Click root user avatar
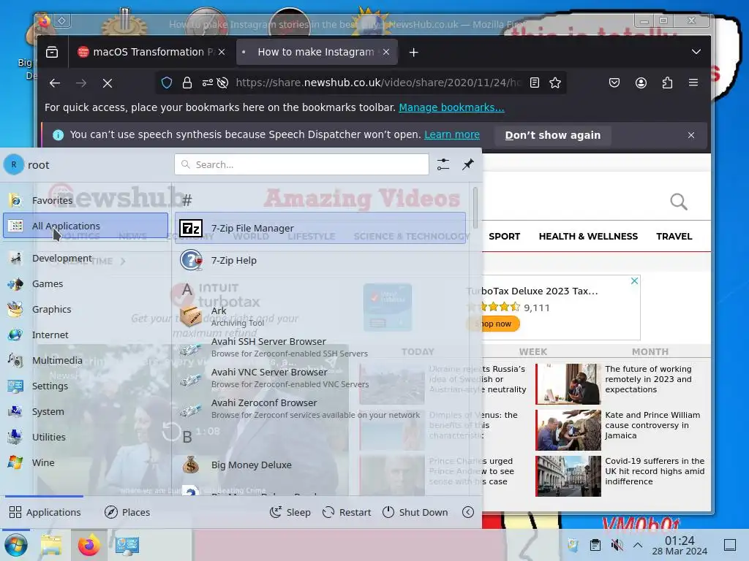This screenshot has width=749, height=561. coord(14,164)
